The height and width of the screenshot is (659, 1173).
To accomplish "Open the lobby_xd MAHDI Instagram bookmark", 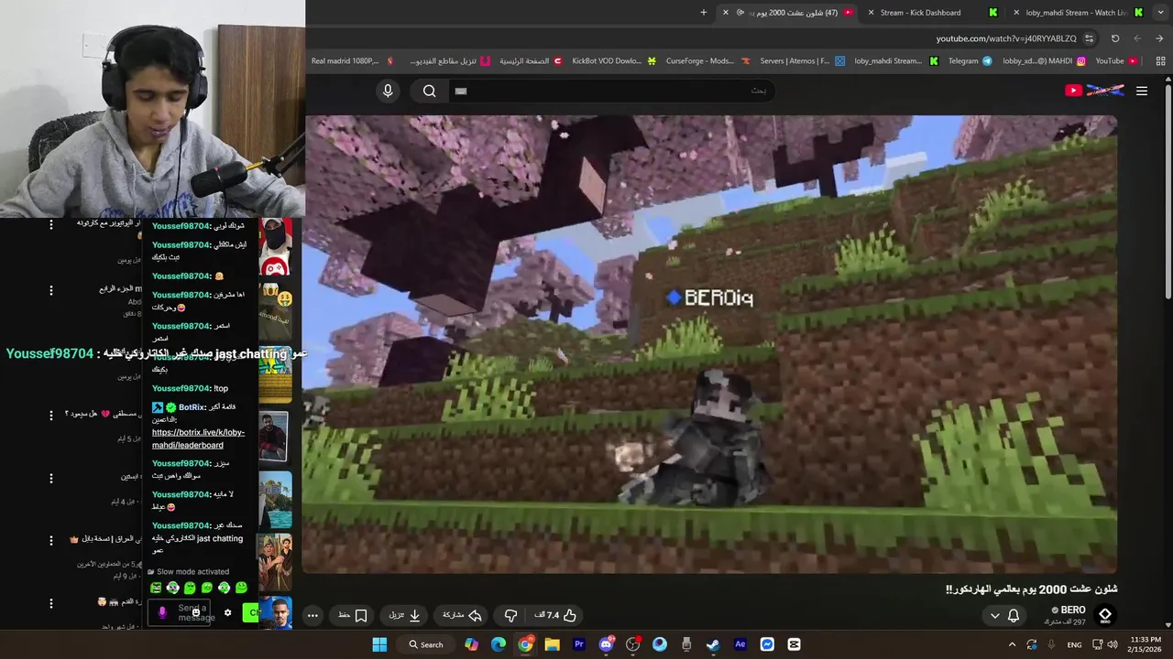I will click(1044, 61).
